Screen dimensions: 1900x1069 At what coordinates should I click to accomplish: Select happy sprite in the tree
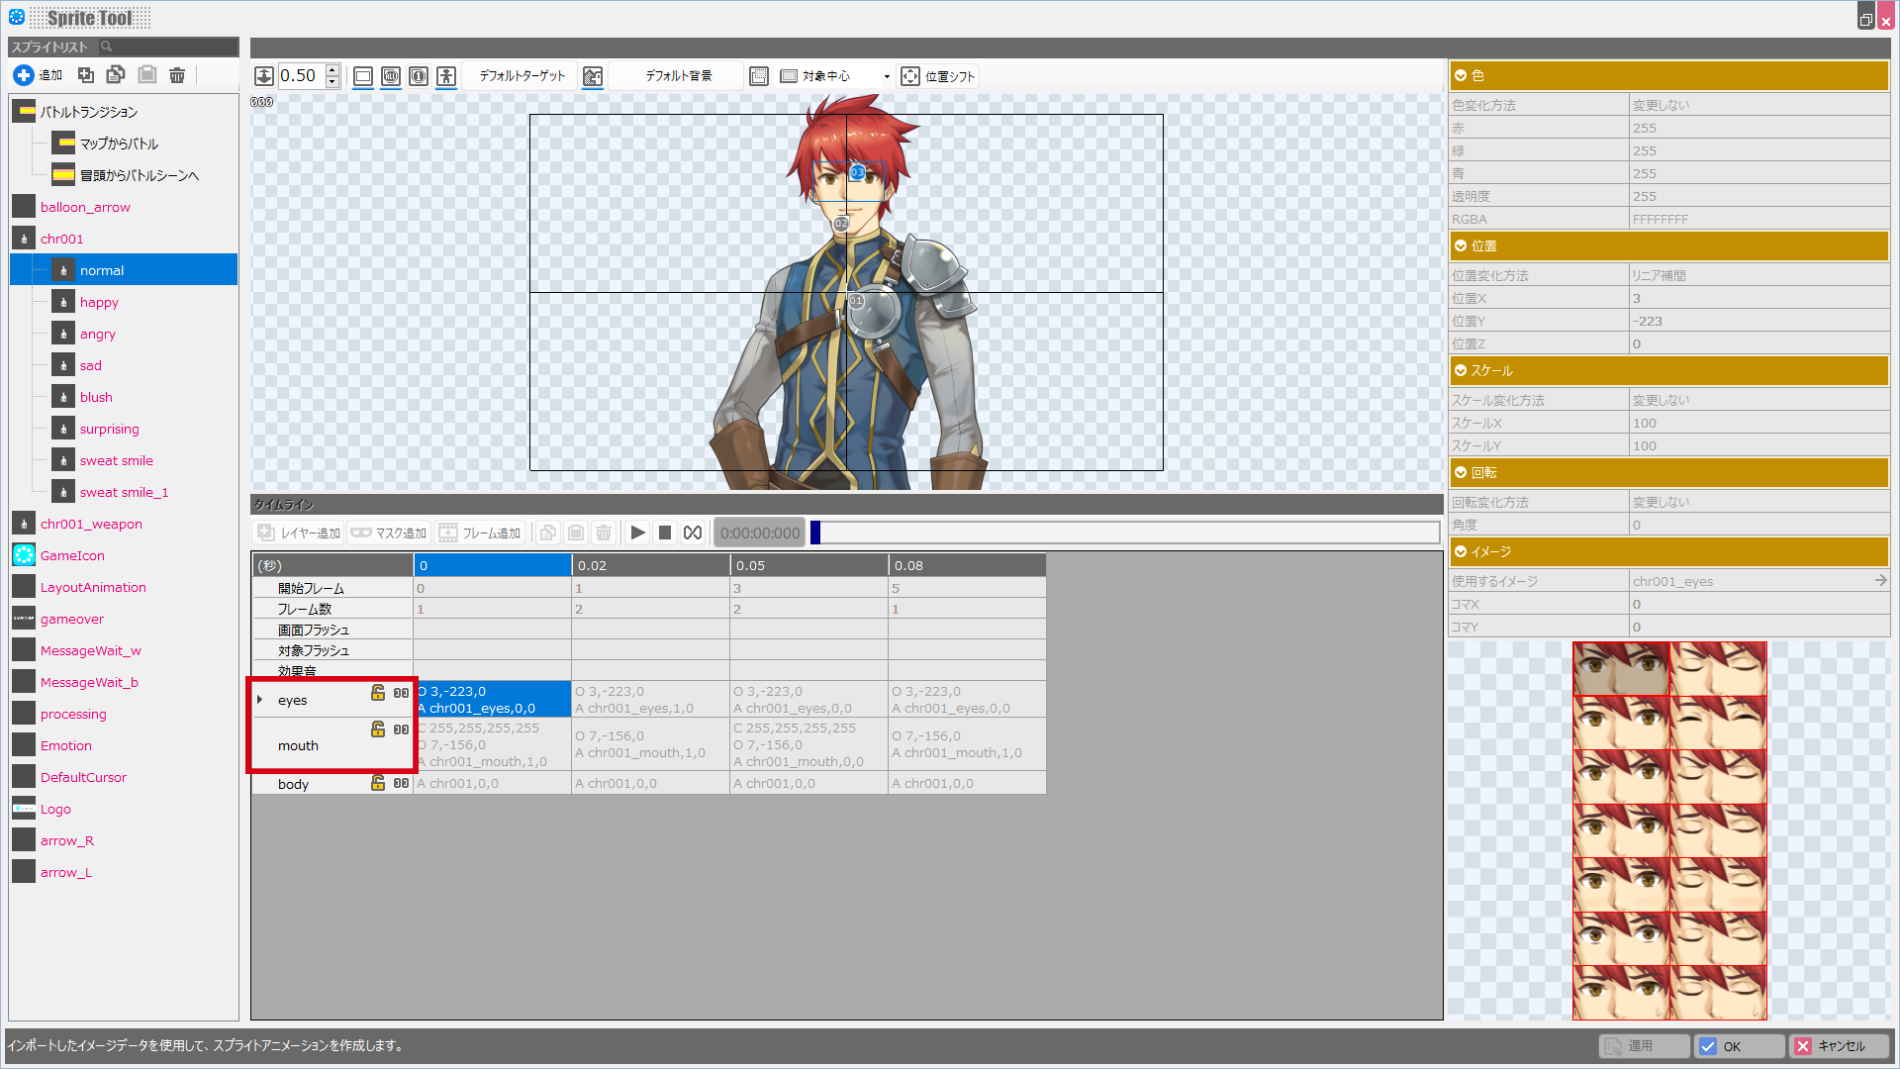pos(99,302)
